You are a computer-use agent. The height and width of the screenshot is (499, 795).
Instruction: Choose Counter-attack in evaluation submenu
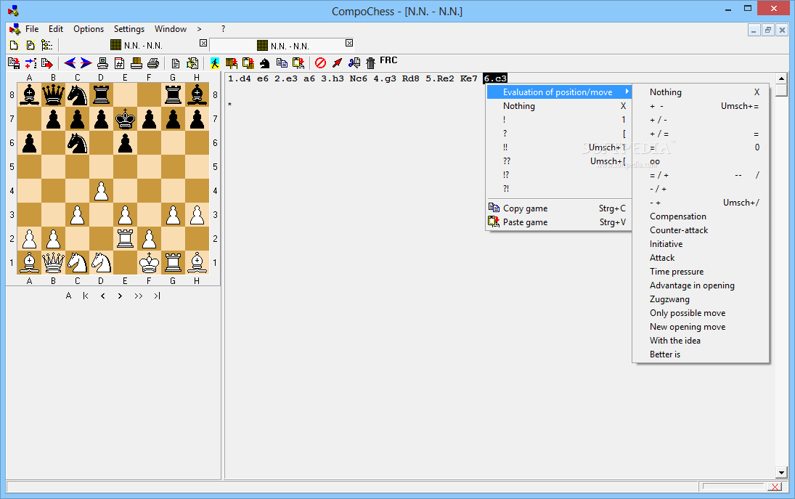(701, 230)
